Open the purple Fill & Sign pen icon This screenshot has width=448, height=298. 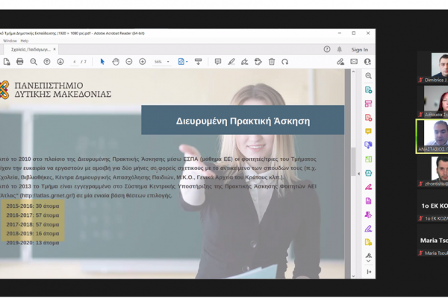point(369,229)
